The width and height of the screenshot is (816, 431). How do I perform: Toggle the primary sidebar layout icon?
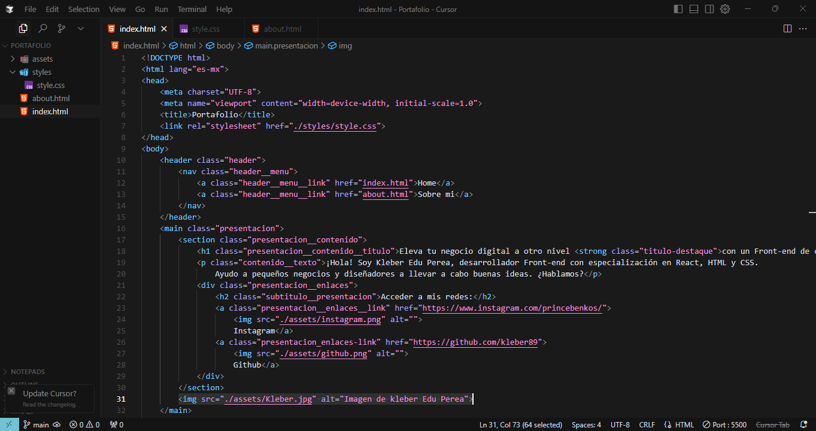[678, 9]
